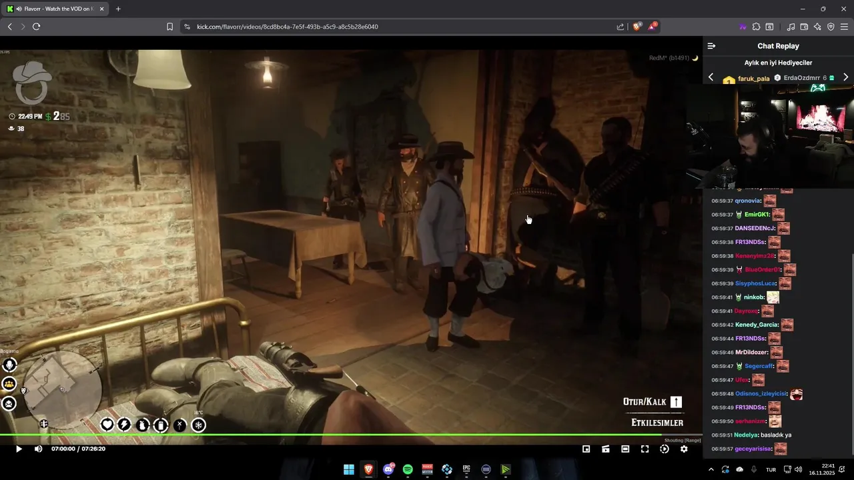Open Brave Wallet
This screenshot has height=480, width=854.
point(804,27)
